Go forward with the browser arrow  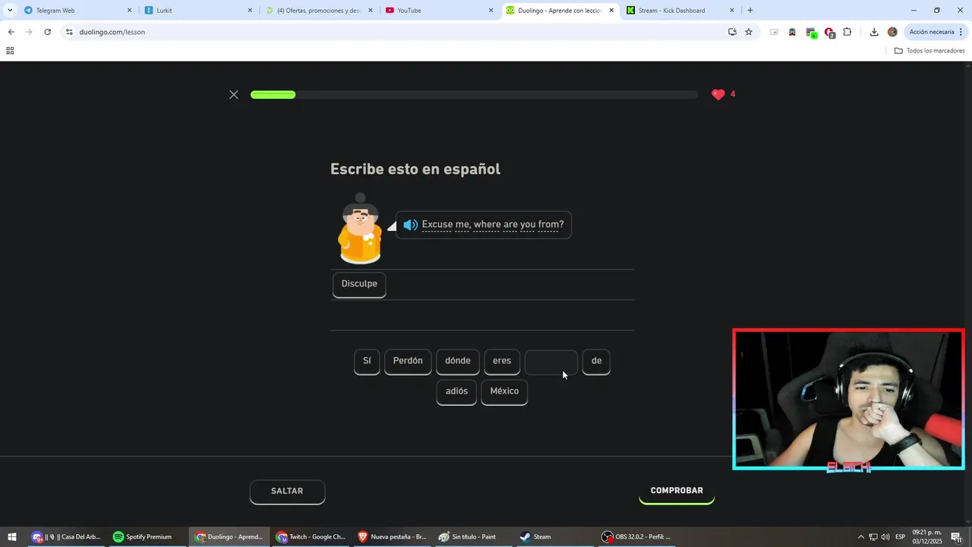pyautogui.click(x=29, y=32)
